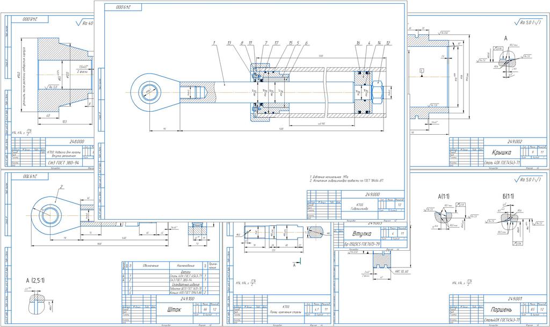
Task: Click the steel material line under Крышка
Action: point(502,163)
